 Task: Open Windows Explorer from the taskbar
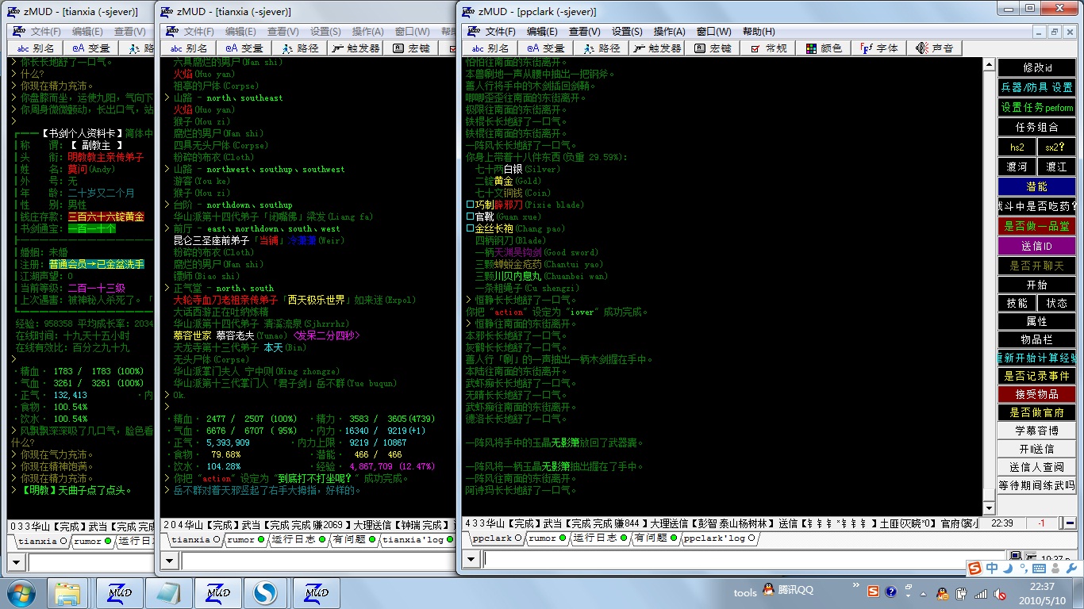[68, 593]
